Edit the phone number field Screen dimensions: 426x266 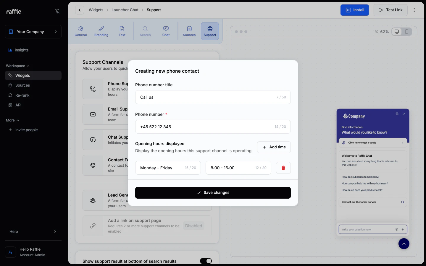[213, 127]
